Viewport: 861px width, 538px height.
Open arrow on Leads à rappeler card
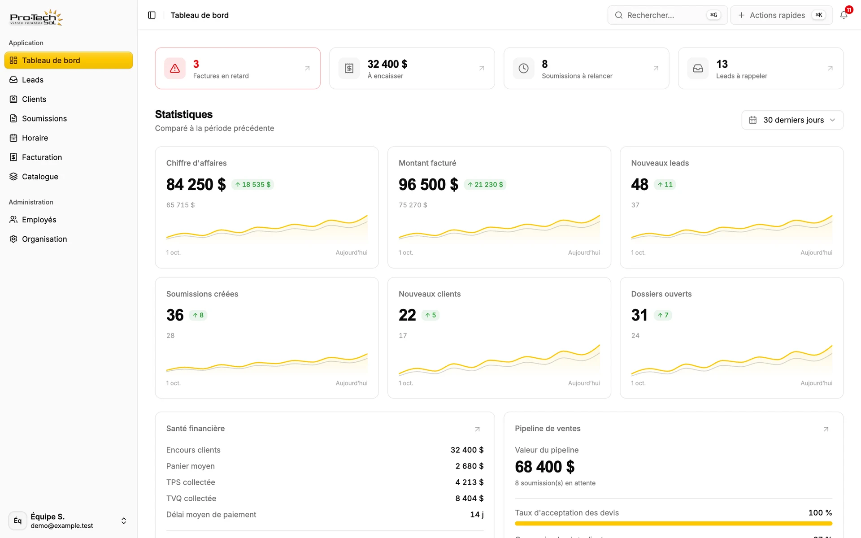831,68
